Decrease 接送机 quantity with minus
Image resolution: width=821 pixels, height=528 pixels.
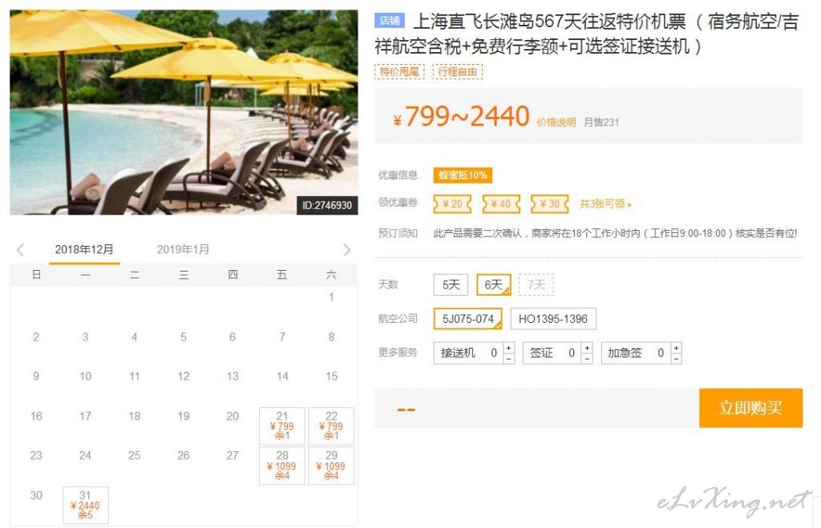pos(508,359)
